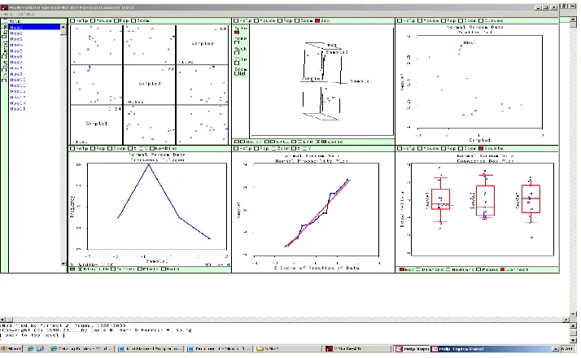Screen dimensions: 581x358
Task: Toggle BinWidth checkbox below frequency polygon
Action: 80,269
